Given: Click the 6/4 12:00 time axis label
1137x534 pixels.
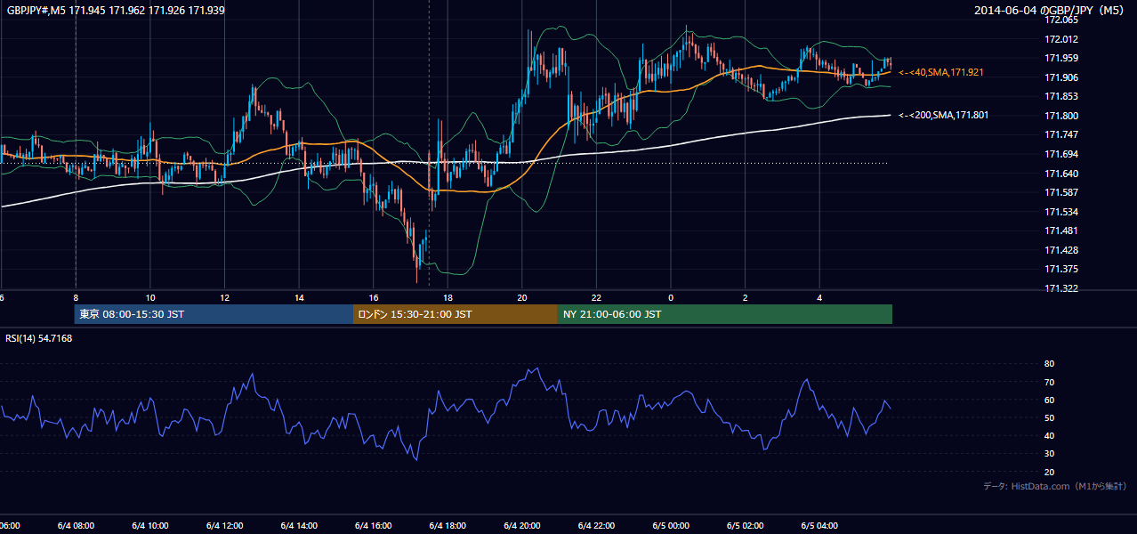Looking at the screenshot, I should click(224, 526).
